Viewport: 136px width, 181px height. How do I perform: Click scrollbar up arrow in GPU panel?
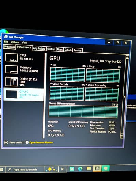(127, 57)
